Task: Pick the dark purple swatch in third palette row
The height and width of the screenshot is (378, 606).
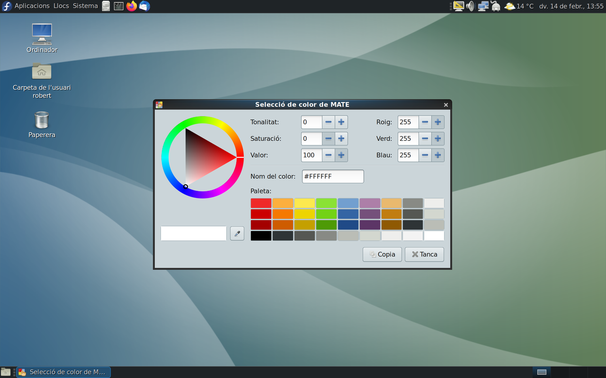Action: click(x=370, y=225)
